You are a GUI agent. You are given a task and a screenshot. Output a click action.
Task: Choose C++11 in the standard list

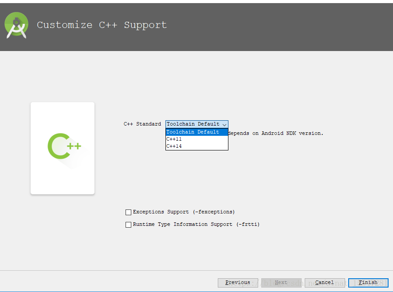pos(197,139)
